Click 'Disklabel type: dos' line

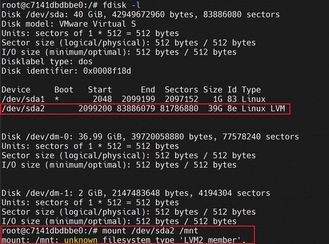(47, 61)
